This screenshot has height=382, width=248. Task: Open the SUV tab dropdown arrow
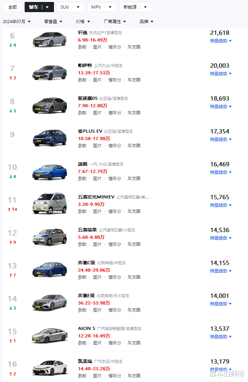click(78, 7)
